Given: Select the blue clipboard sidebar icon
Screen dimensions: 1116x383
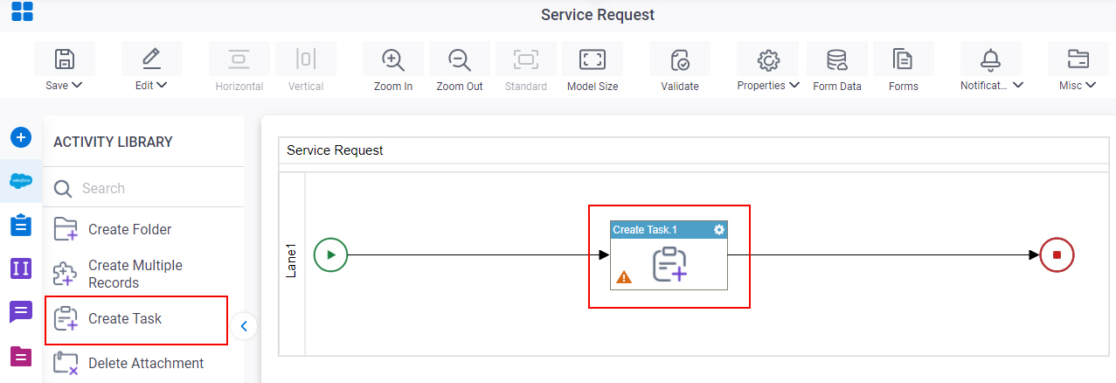Looking at the screenshot, I should pyautogui.click(x=21, y=225).
